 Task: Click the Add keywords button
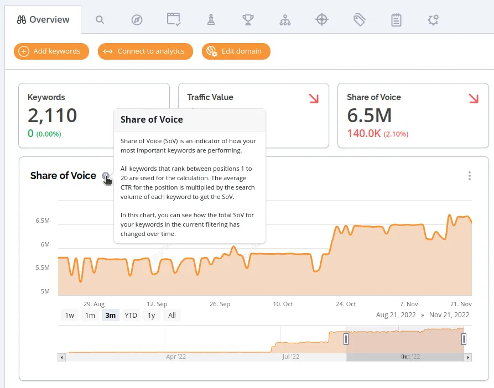point(51,51)
